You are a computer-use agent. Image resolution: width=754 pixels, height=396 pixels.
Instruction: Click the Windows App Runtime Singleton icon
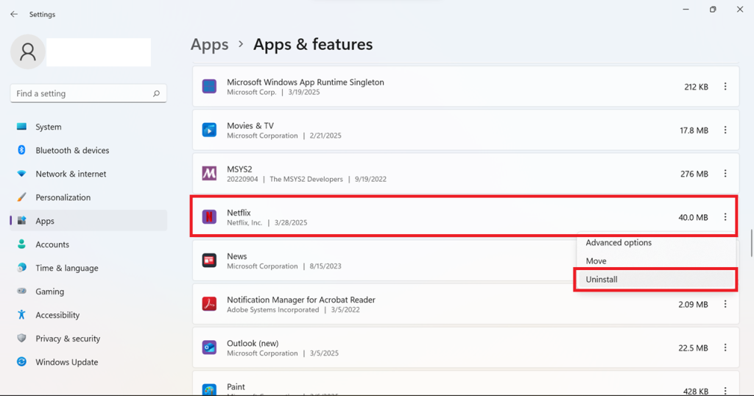click(209, 87)
